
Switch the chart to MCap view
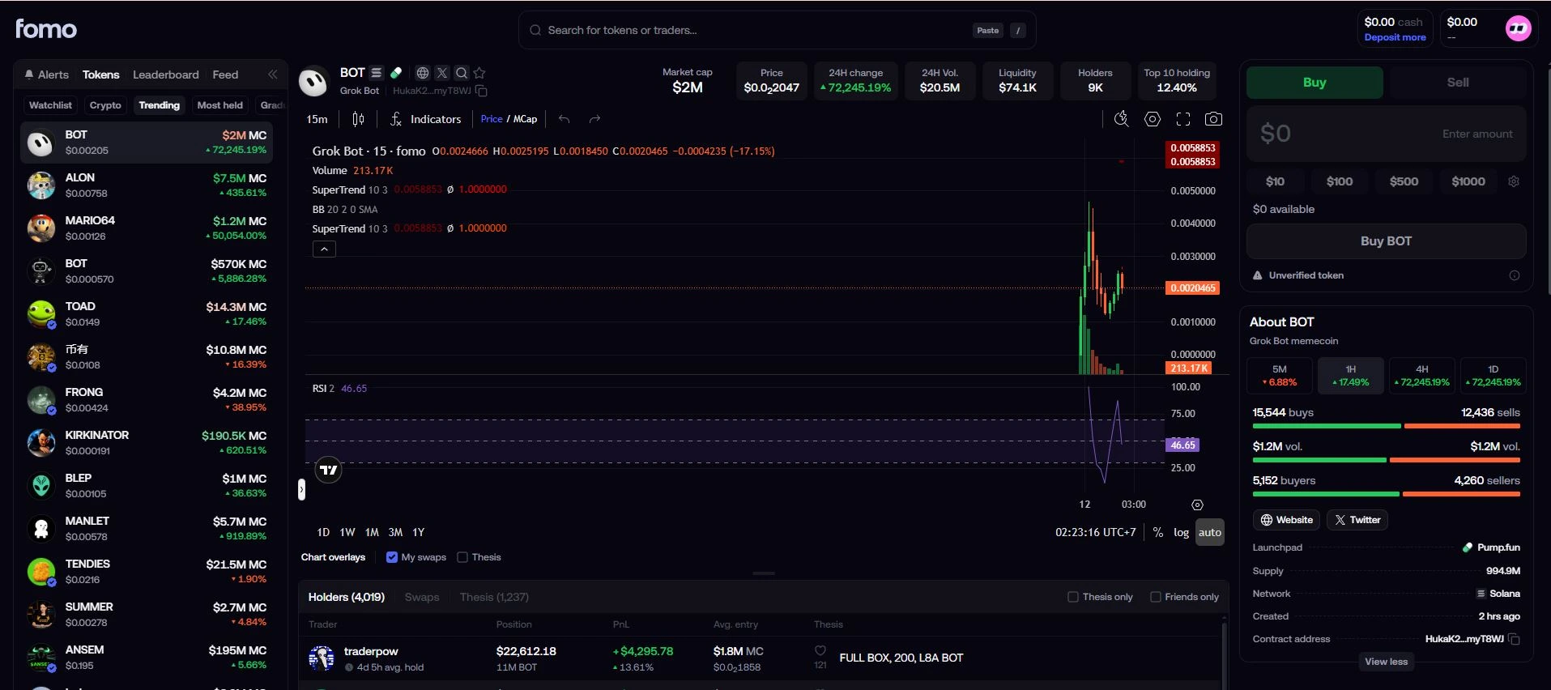pyautogui.click(x=526, y=119)
